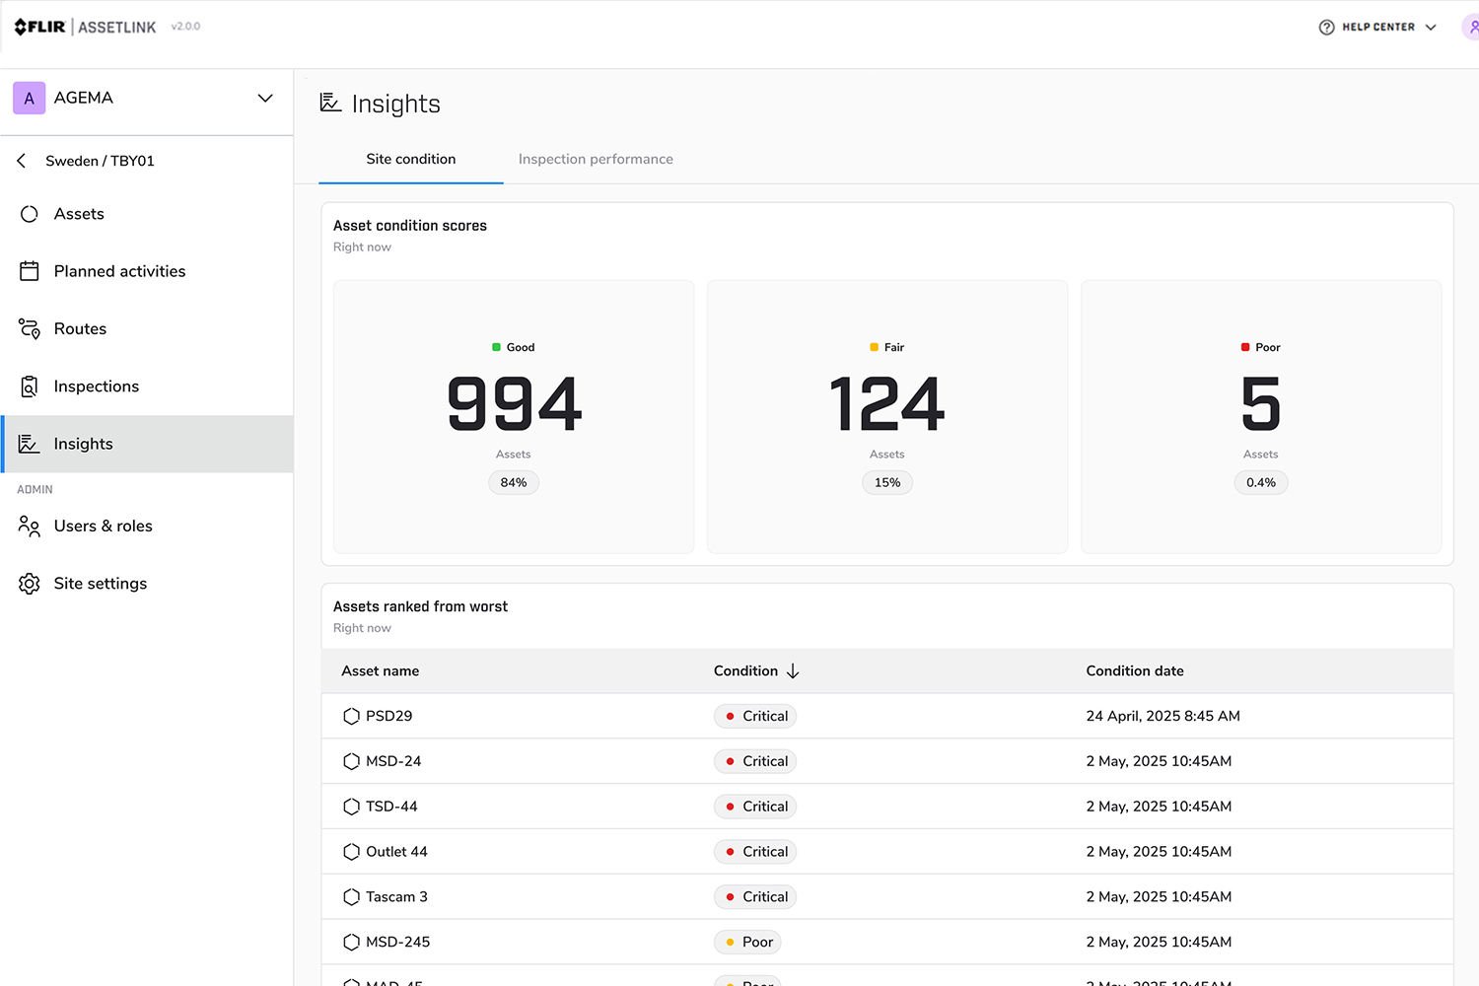Click the Routes icon in sidebar

point(30,329)
